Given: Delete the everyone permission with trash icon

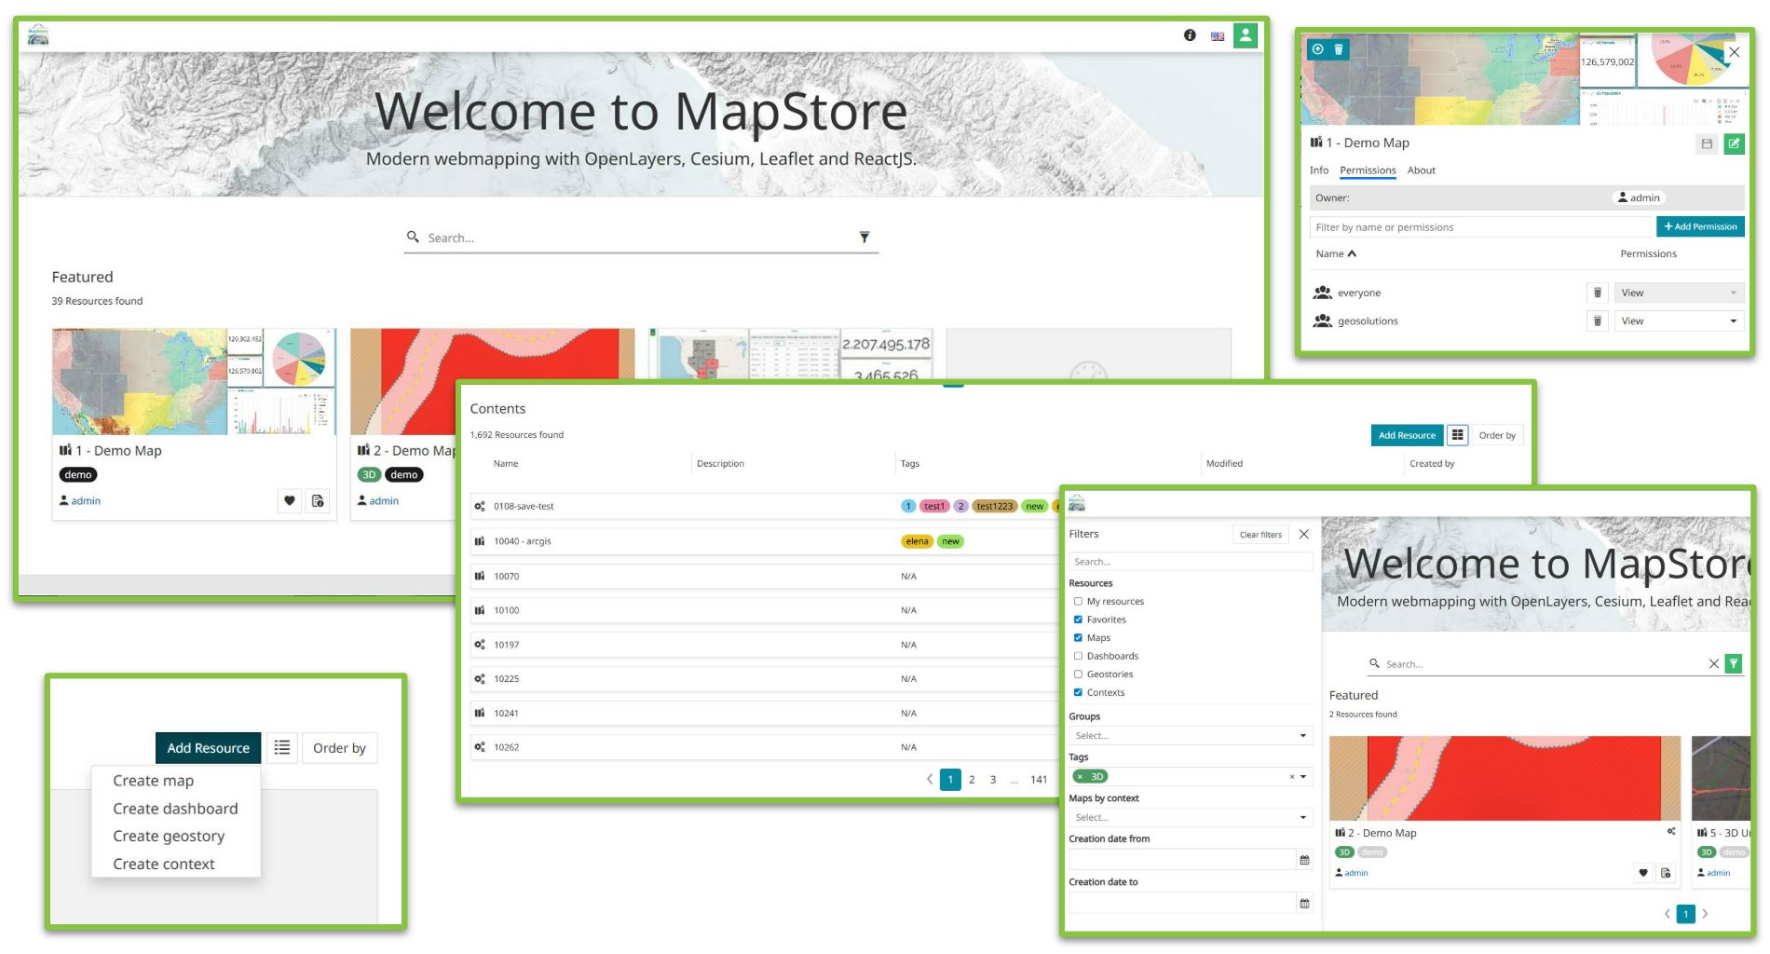Looking at the screenshot, I should [1597, 293].
